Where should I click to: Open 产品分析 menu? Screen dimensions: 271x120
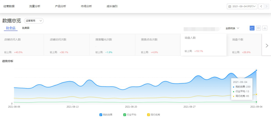[x=60, y=6]
